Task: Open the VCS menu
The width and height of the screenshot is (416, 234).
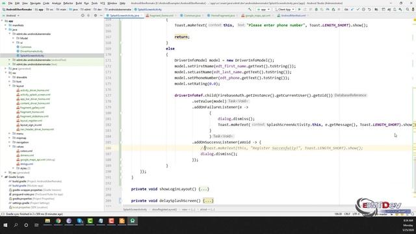Action: coord(103,3)
